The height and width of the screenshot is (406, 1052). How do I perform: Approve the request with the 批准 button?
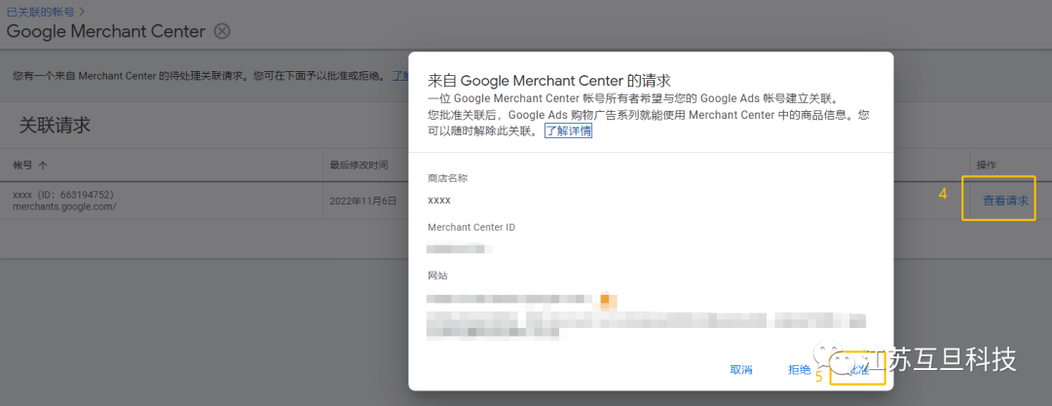pos(858,370)
